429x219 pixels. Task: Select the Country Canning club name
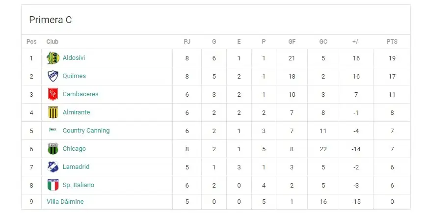86,131
